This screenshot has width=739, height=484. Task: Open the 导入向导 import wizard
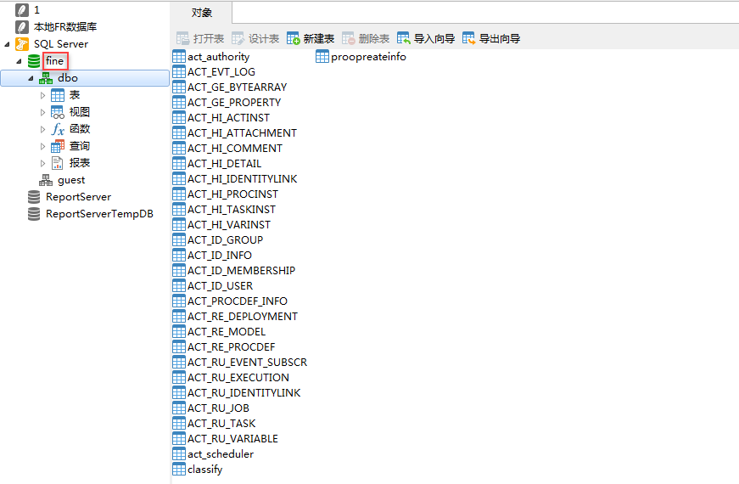click(426, 39)
